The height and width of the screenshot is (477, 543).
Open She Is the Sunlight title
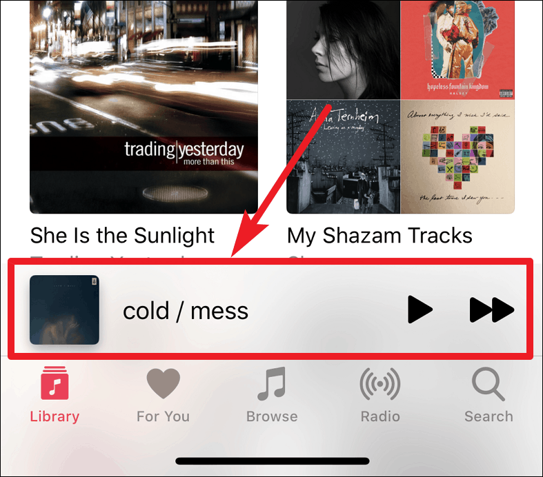click(122, 236)
